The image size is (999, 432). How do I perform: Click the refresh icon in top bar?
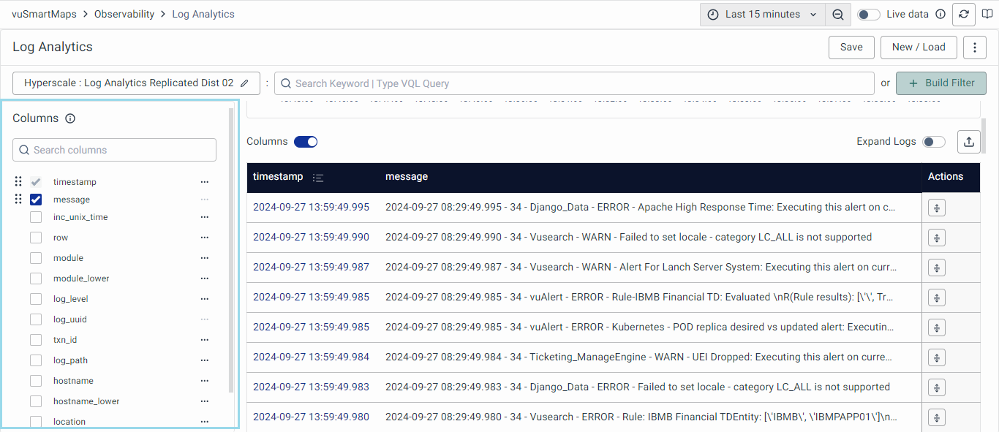pyautogui.click(x=964, y=15)
